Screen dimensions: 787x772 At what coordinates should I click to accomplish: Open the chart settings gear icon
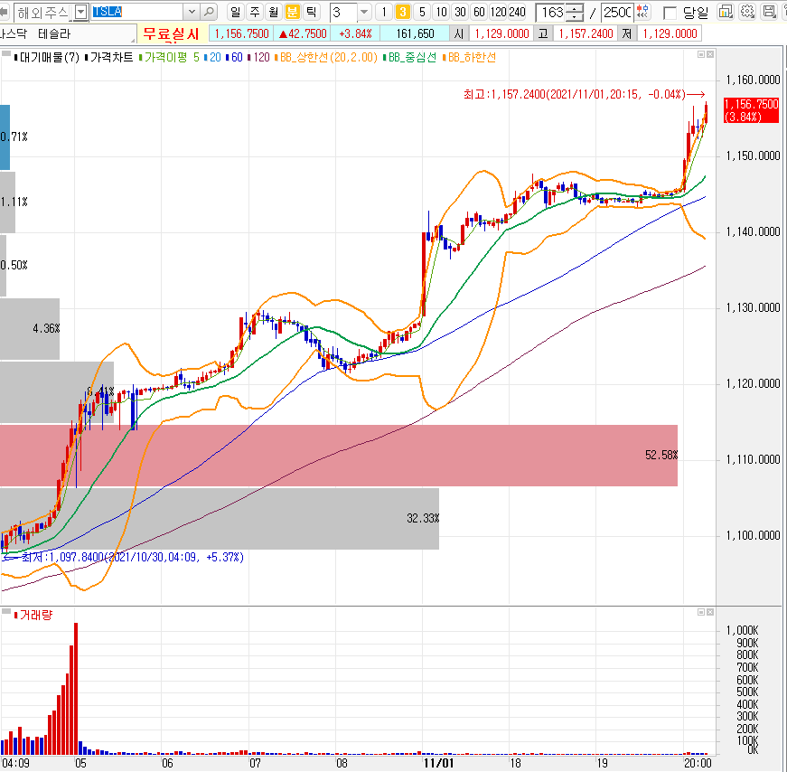(x=747, y=12)
